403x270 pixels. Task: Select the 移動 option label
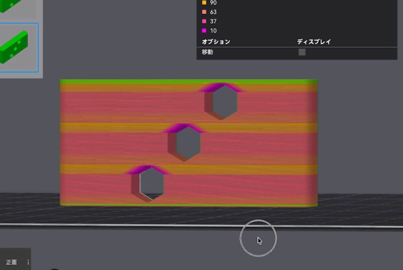(x=207, y=52)
